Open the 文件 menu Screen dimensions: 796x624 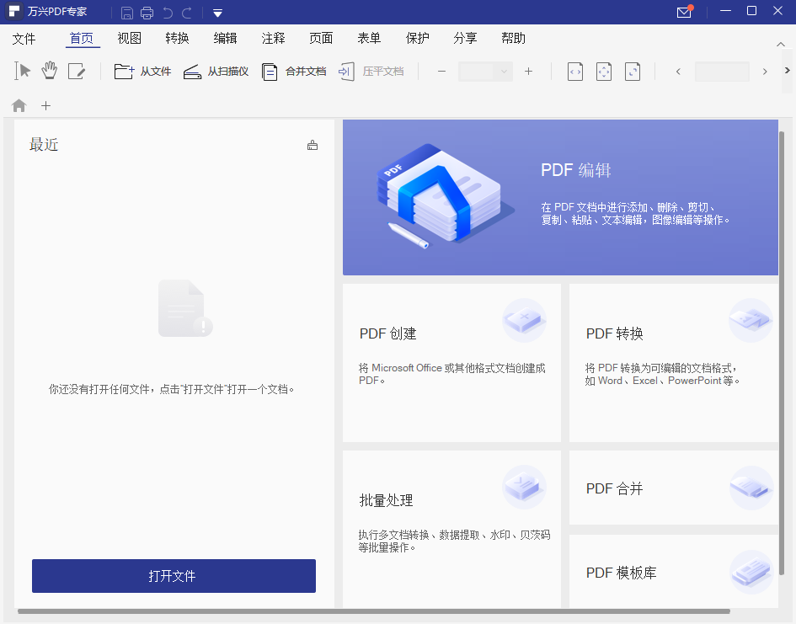(x=24, y=38)
